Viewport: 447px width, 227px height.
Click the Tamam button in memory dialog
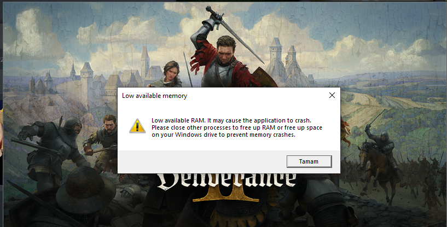(x=309, y=161)
